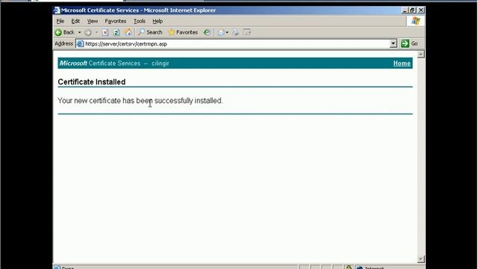
Task: Open the Tools menu
Action: [x=140, y=21]
